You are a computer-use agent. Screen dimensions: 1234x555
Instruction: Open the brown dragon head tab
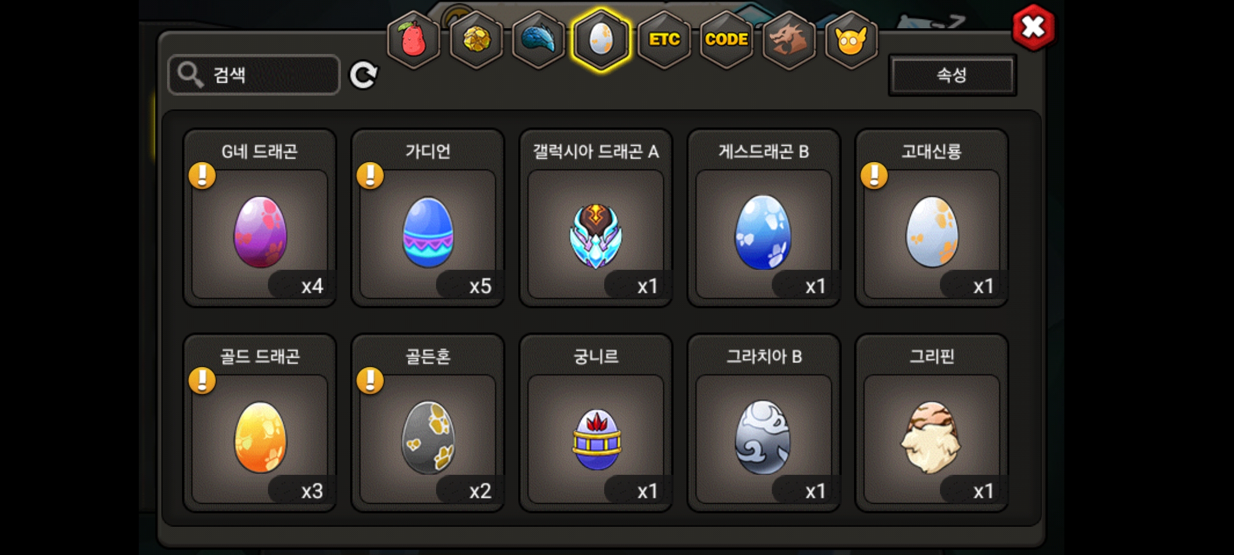coord(789,40)
